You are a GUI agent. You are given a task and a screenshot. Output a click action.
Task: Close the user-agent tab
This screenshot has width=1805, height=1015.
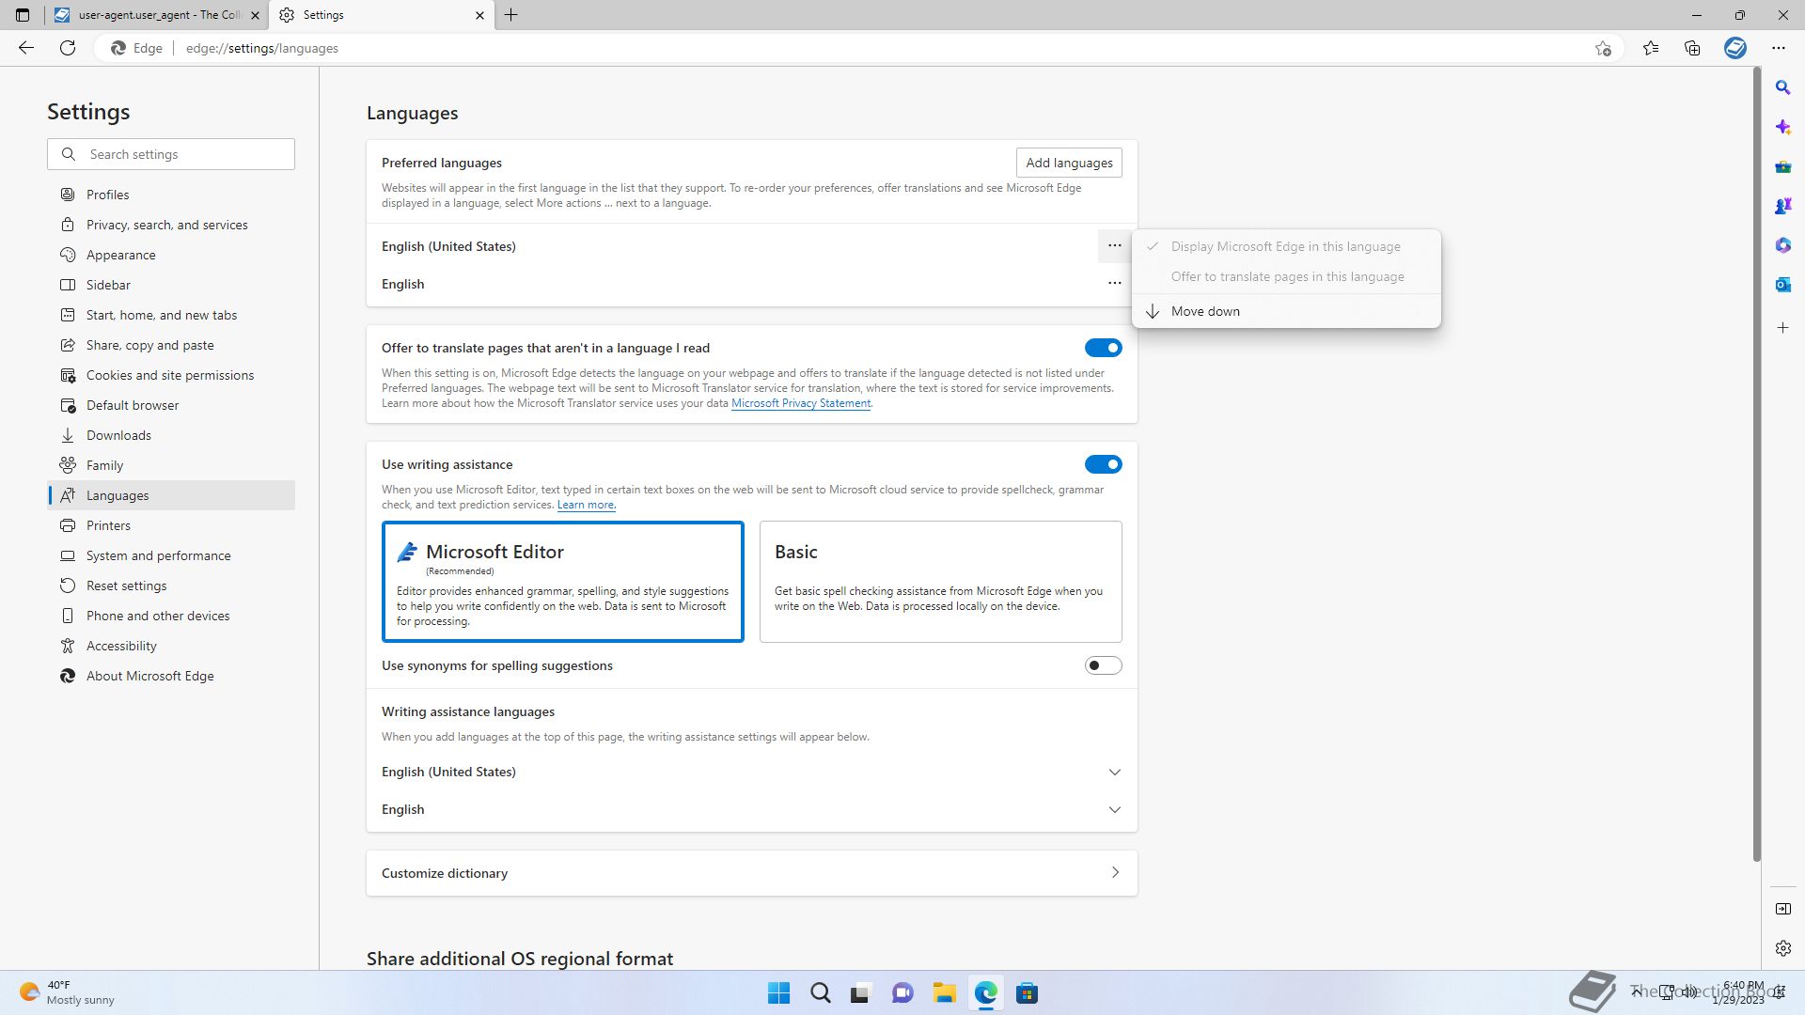coord(255,15)
